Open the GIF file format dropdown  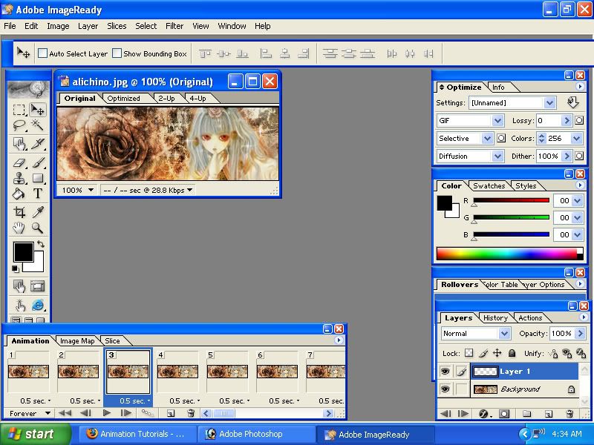(x=497, y=121)
